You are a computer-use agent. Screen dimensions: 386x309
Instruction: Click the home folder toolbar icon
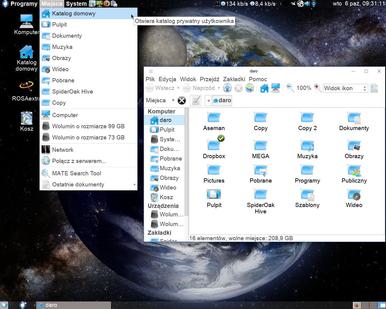[264, 88]
